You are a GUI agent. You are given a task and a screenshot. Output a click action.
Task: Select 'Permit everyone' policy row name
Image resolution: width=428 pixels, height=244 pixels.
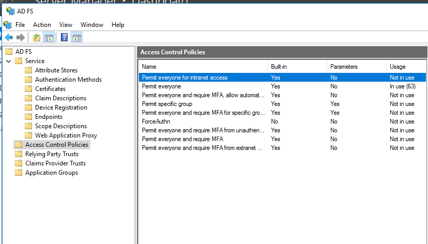[x=161, y=86]
